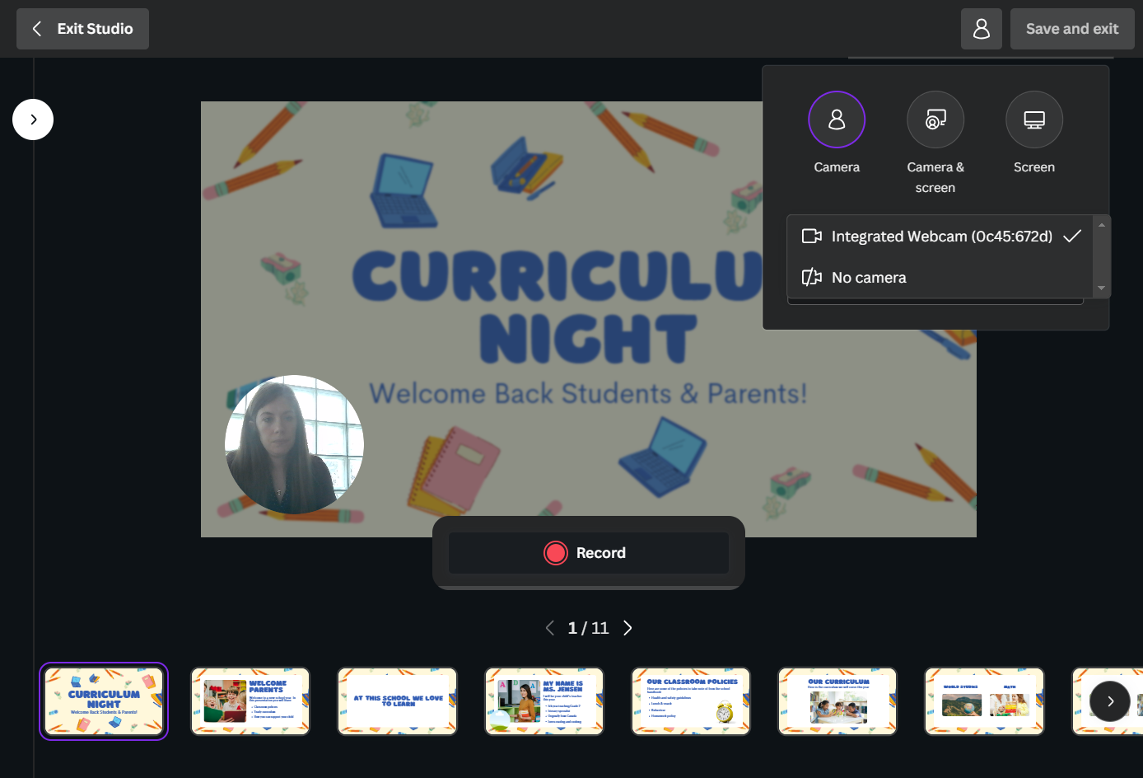Select the Camera recording mode icon
This screenshot has height=778, width=1143.
pos(837,120)
